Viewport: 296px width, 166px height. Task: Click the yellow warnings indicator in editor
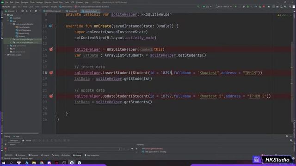click(x=279, y=15)
